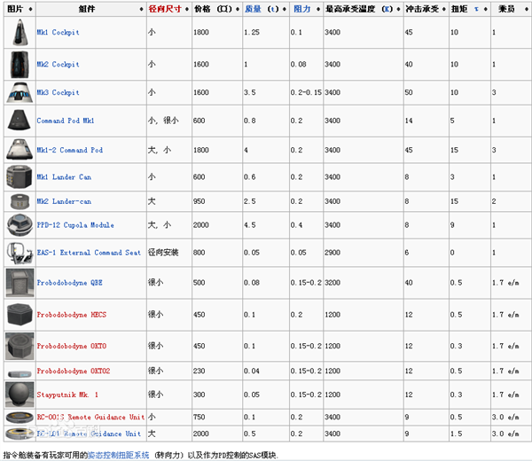Sort by 最高承受温度 column arrows
The width and height of the screenshot is (532, 461).
point(399,9)
